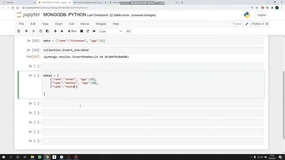Viewport: 285px width, 160px height.
Task: Select the first empty cell after data2
Action: tap(152, 104)
